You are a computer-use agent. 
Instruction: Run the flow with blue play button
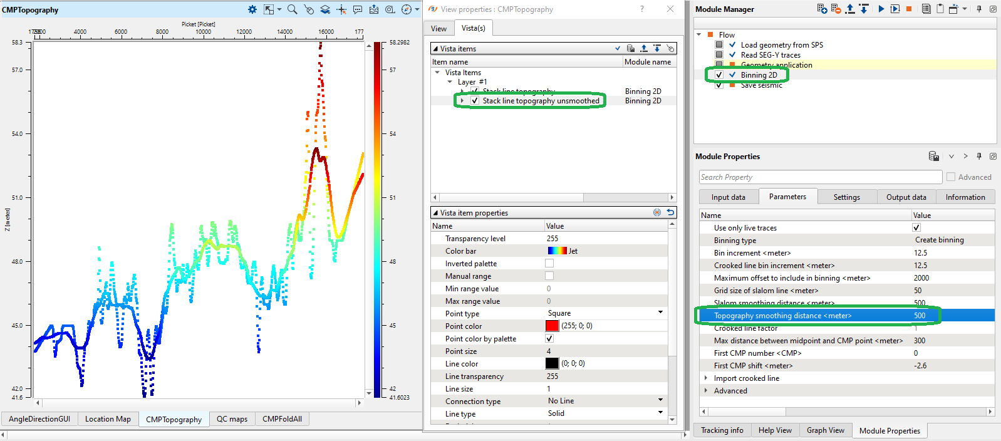point(881,9)
